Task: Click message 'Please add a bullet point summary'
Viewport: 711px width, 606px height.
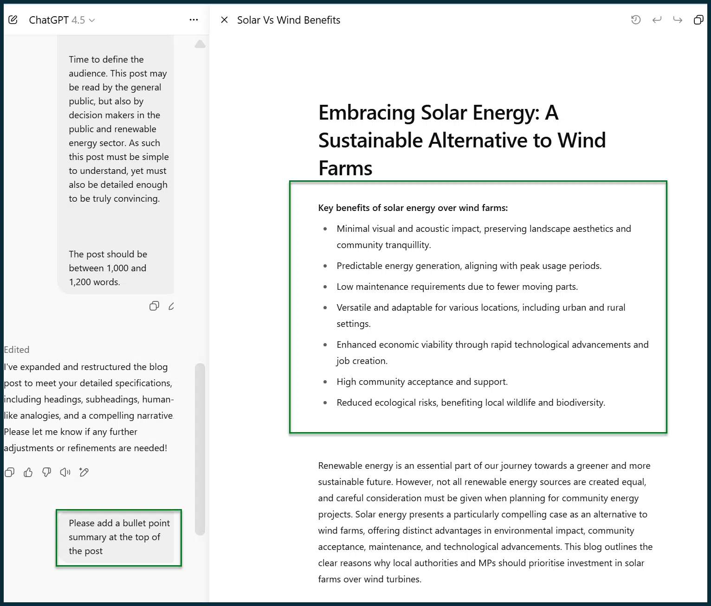Action: click(x=119, y=537)
